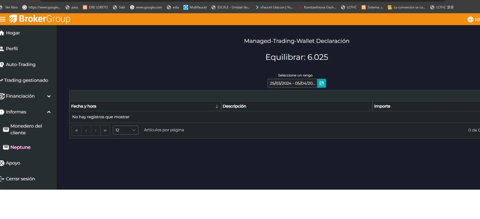
Task: Open Perfil page
Action: coord(12,49)
